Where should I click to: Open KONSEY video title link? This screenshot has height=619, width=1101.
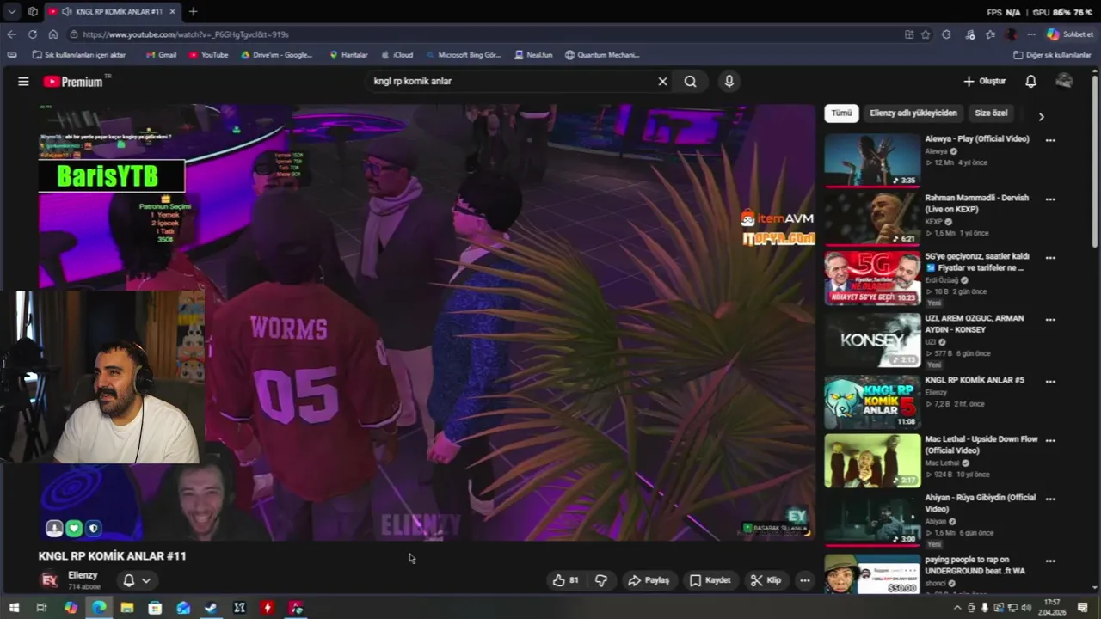975,324
